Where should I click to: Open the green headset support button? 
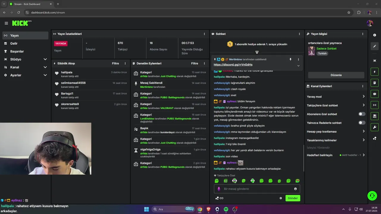[x=372, y=196]
